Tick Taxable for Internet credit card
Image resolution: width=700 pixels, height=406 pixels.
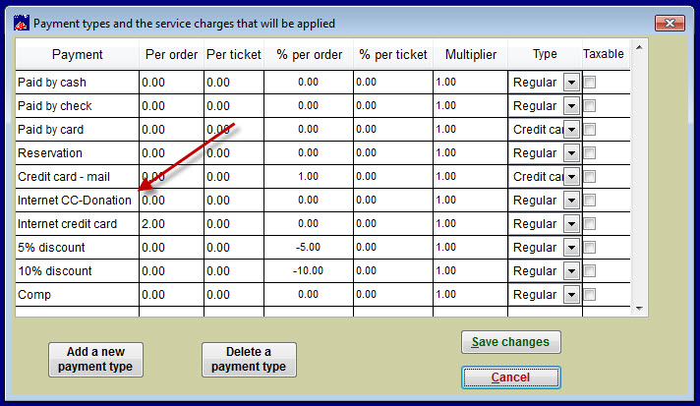[x=590, y=224]
